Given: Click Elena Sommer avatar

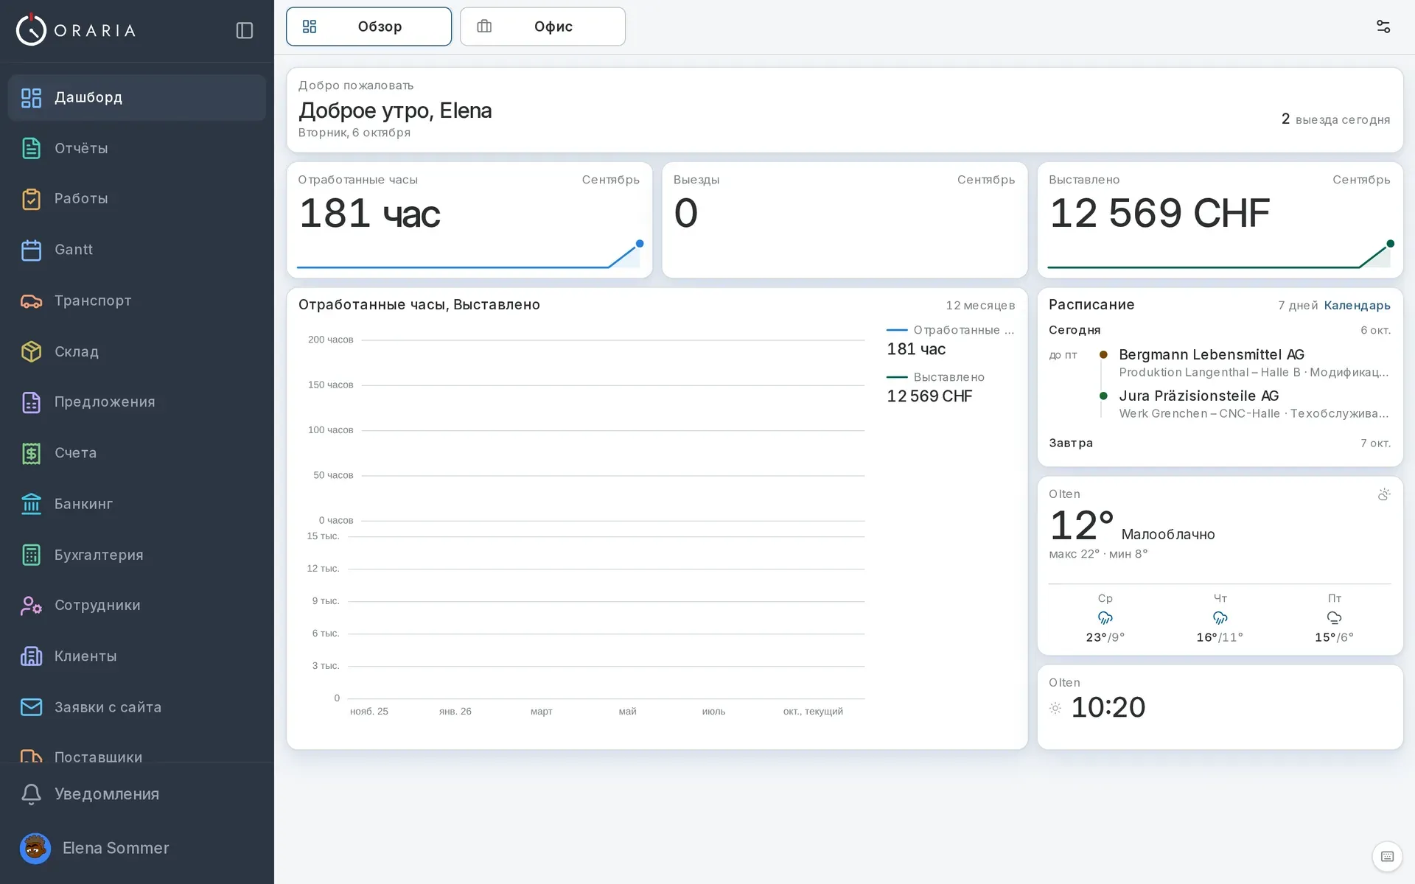Looking at the screenshot, I should click(x=35, y=849).
